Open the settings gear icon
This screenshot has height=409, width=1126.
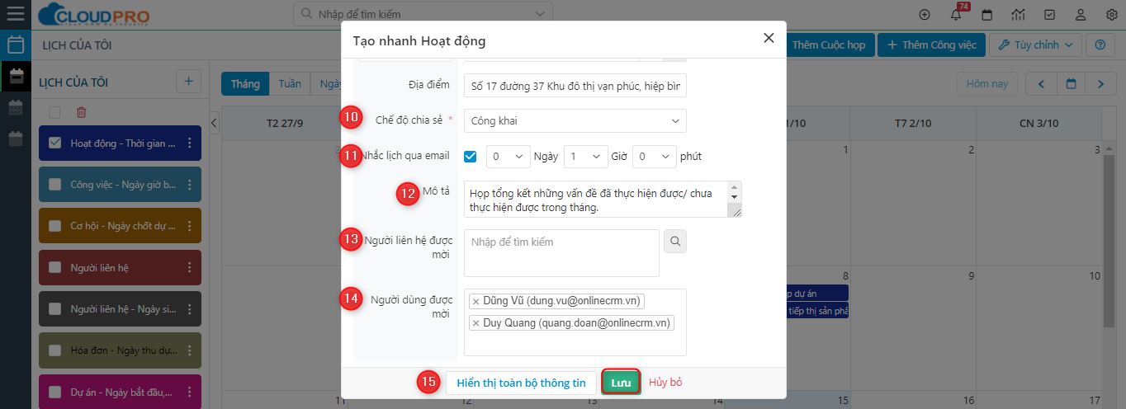click(1111, 15)
